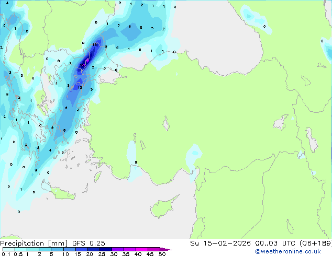Click the legend label '20'
Image resolution: width=332 pixels, height=256 pixels.
pos(90,254)
